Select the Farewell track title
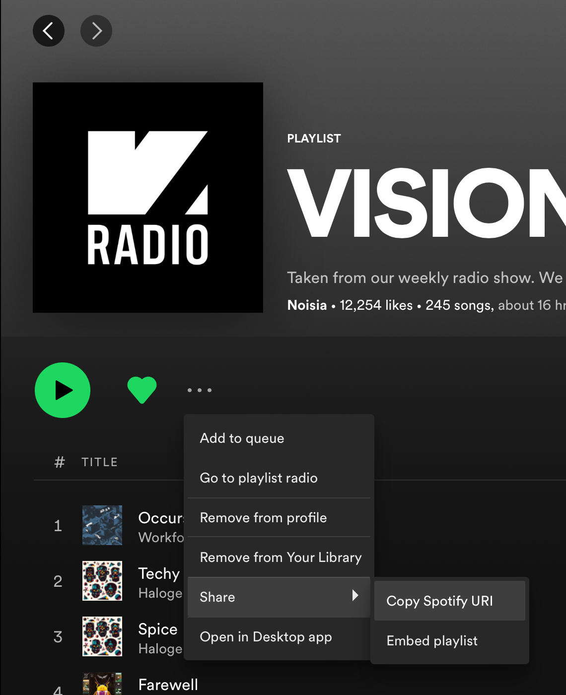The height and width of the screenshot is (695, 566). (168, 685)
